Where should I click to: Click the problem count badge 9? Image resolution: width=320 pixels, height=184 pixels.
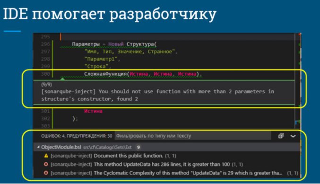(x=138, y=147)
